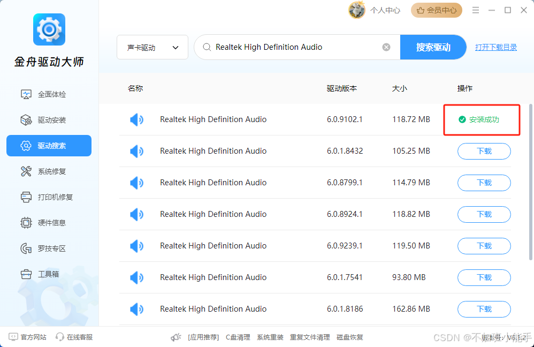The height and width of the screenshot is (347, 534).
Task: Click the search magnifier icon
Action: pyautogui.click(x=207, y=47)
